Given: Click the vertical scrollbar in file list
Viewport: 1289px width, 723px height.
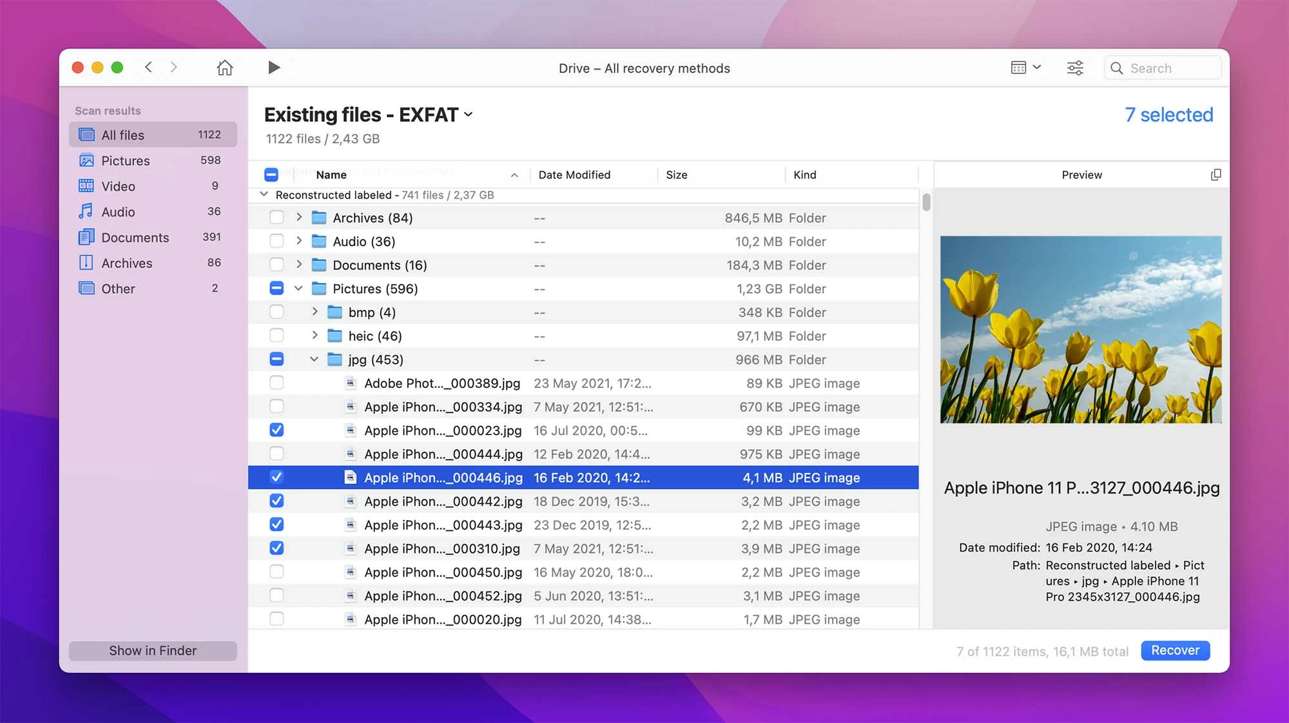Looking at the screenshot, I should coord(926,202).
